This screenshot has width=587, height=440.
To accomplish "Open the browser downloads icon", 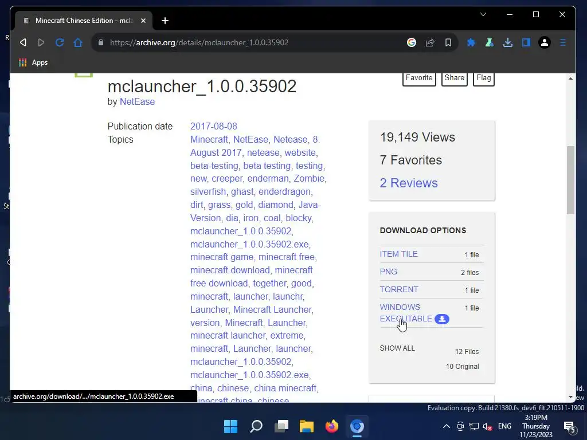I will 508,42.
